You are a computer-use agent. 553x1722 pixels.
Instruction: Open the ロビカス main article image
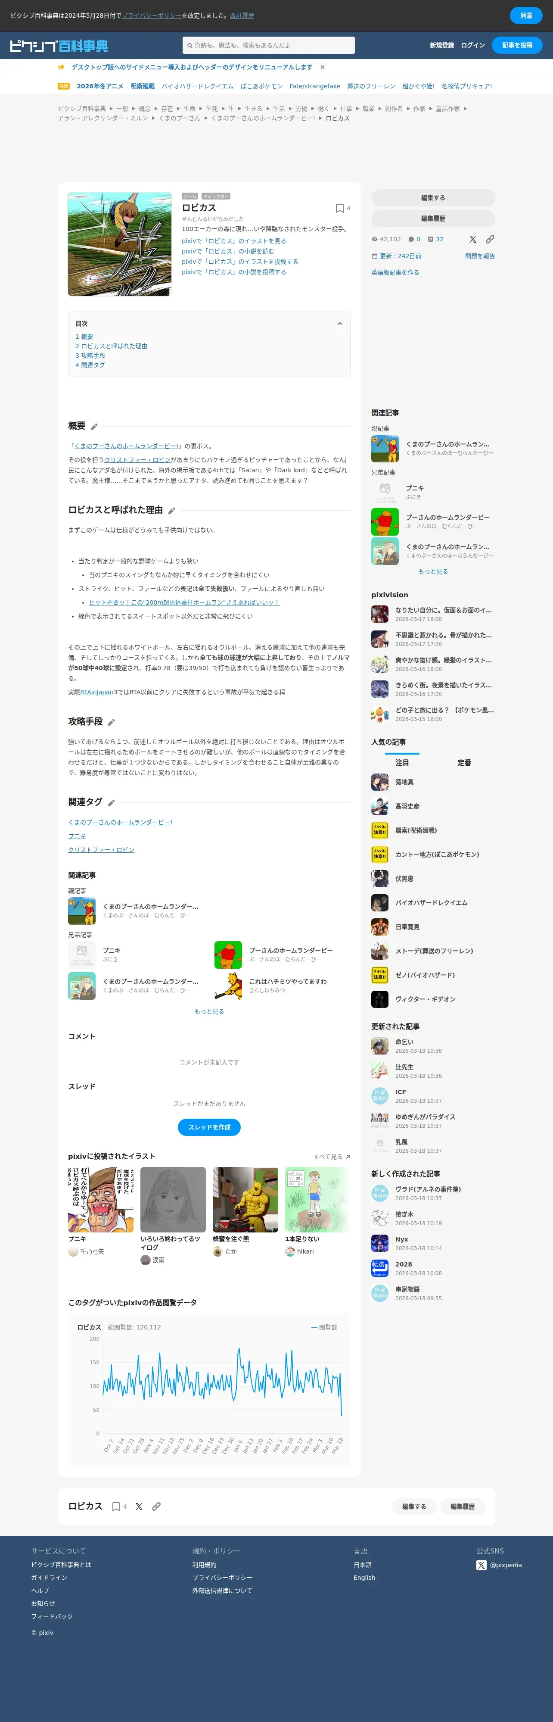[x=120, y=244]
